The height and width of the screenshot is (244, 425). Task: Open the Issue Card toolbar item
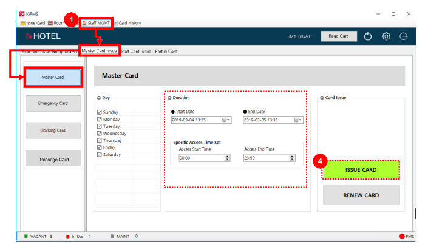coord(33,23)
